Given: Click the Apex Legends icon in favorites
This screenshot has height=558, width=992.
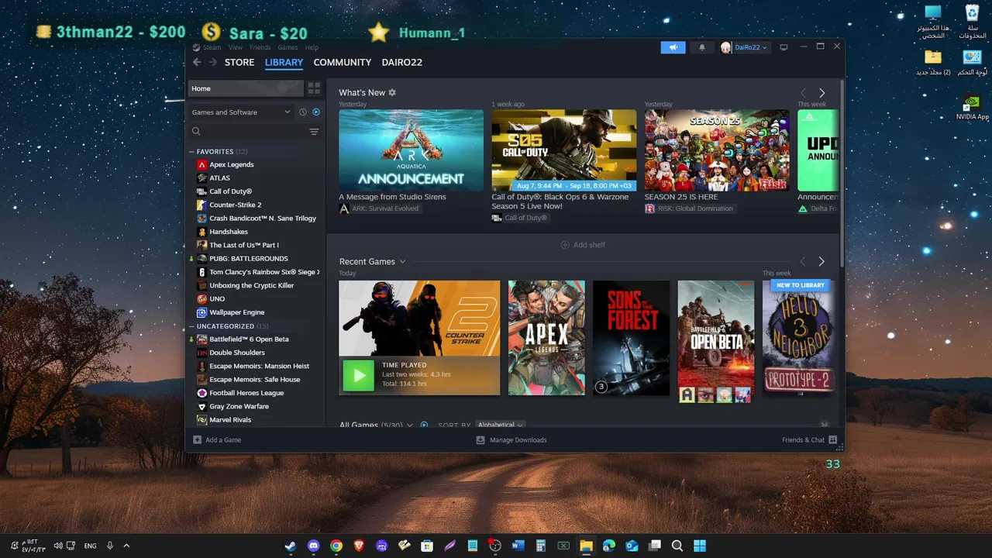Looking at the screenshot, I should click(201, 164).
